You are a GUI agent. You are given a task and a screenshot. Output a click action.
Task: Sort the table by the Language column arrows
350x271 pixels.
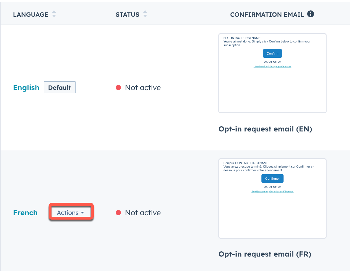pos(54,14)
